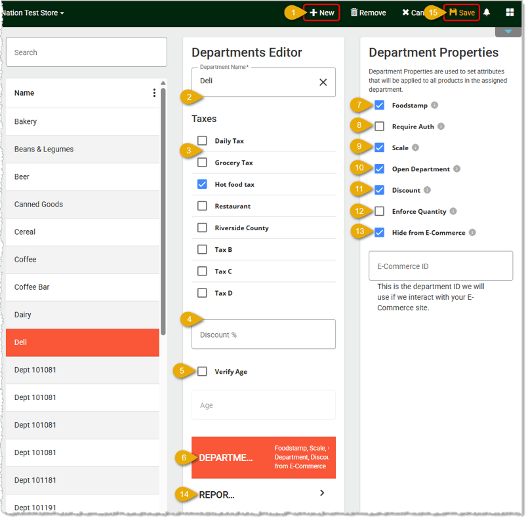Screen dimensions: 528x522
Task: Click the Remove trash button
Action: point(368,12)
